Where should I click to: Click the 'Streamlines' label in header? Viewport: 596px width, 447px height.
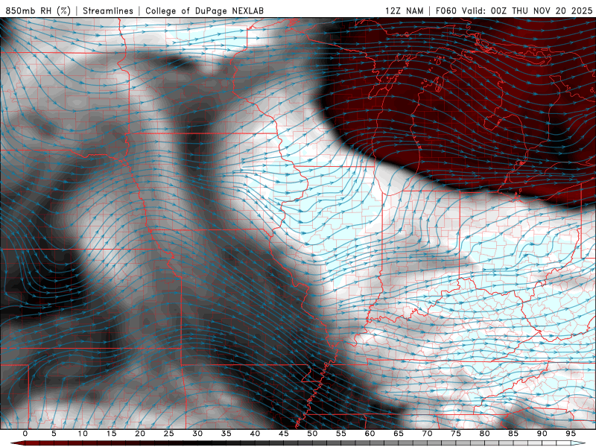tap(108, 10)
